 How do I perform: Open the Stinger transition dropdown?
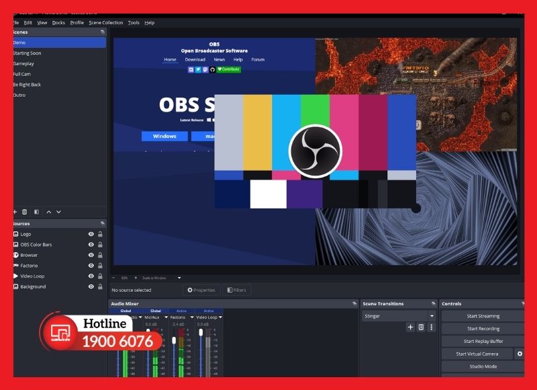pos(432,316)
